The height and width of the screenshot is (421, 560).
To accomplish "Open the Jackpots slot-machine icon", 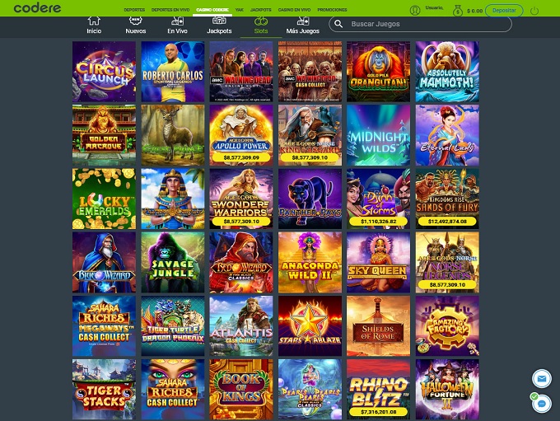I will click(x=219, y=21).
